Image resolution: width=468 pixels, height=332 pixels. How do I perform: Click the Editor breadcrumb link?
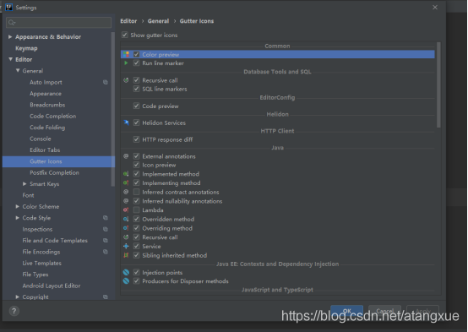128,21
